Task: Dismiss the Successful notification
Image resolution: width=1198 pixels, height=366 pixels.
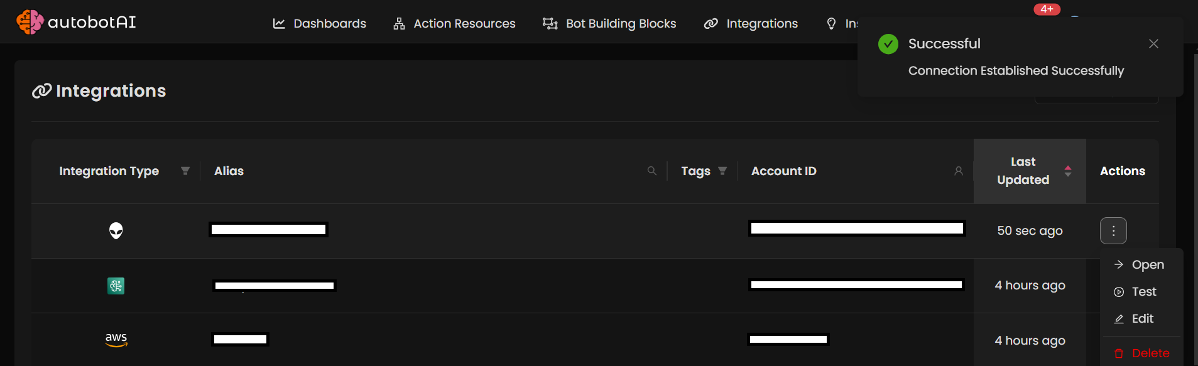Action: point(1153,43)
